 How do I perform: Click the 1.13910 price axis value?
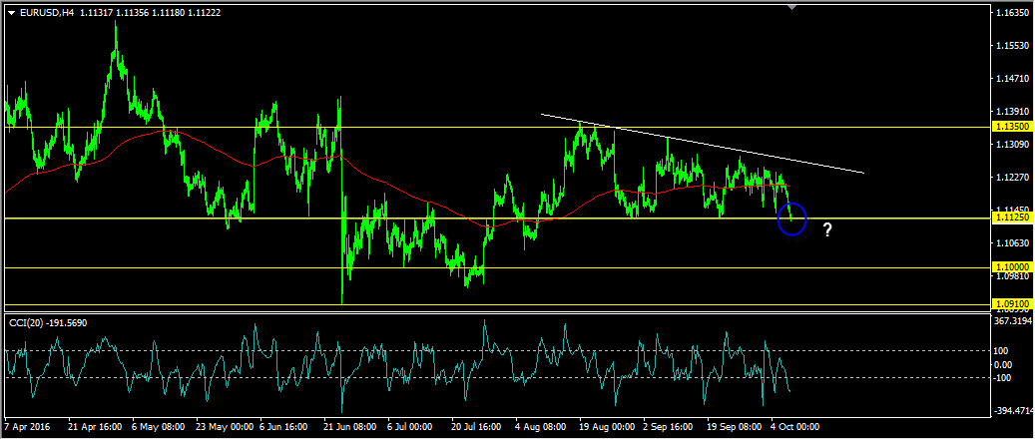tap(1015, 112)
